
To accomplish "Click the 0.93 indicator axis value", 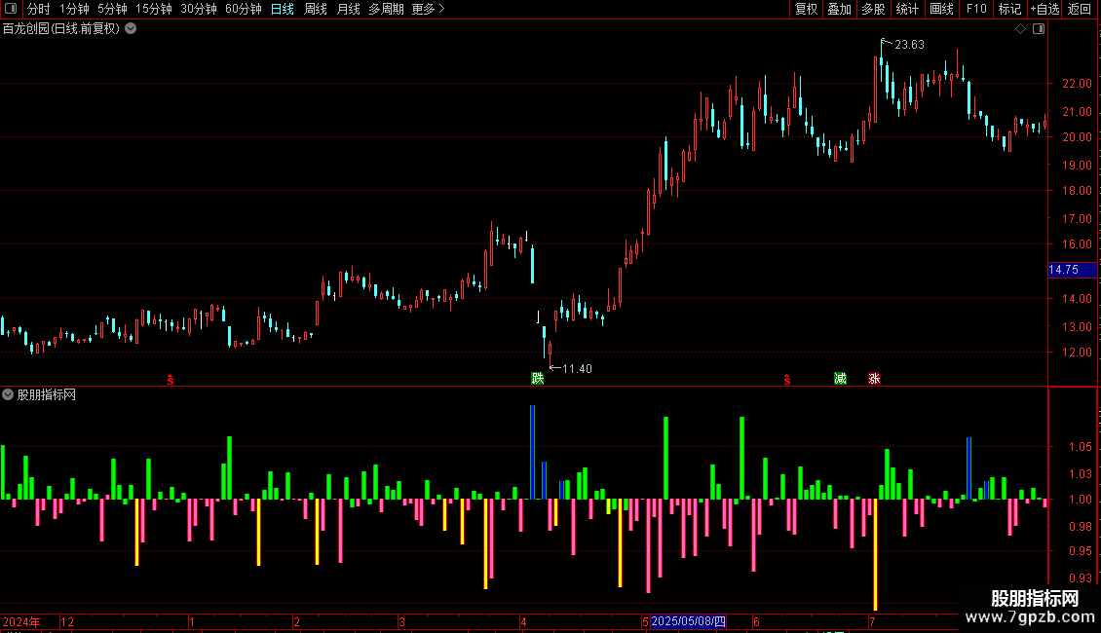I will pos(1080,578).
